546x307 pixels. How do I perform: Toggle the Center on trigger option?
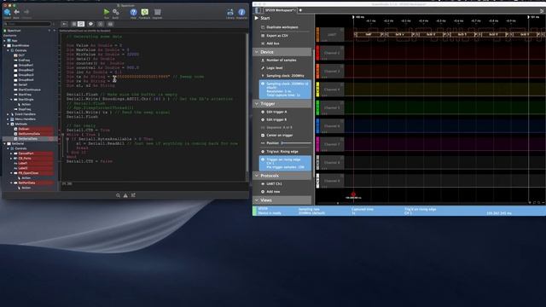tap(263, 135)
